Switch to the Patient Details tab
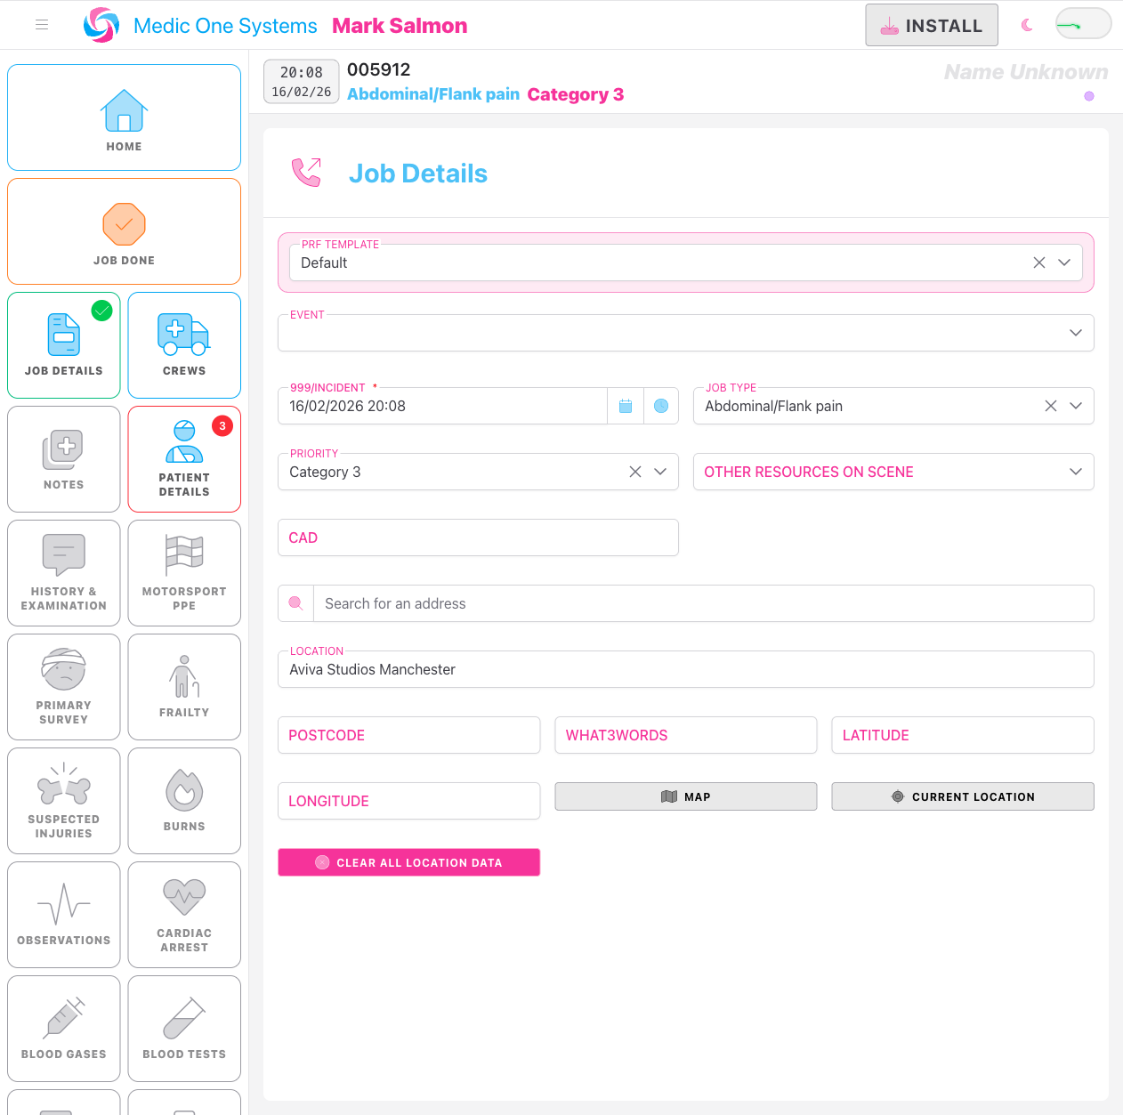This screenshot has width=1123, height=1115. [x=184, y=459]
